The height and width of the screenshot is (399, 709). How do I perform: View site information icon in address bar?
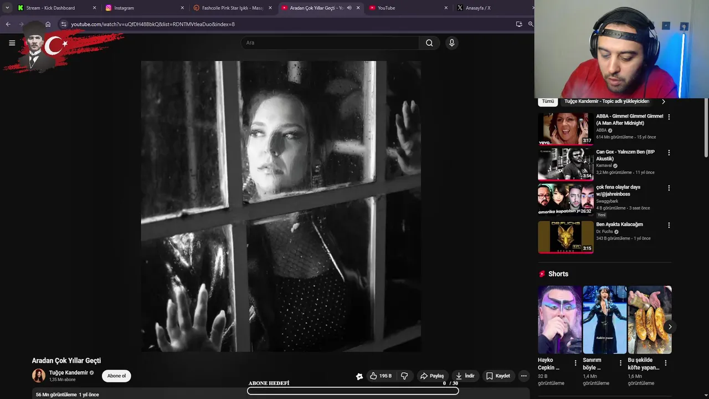[63, 24]
